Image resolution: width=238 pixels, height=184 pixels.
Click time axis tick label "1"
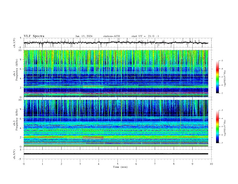[42, 164]
